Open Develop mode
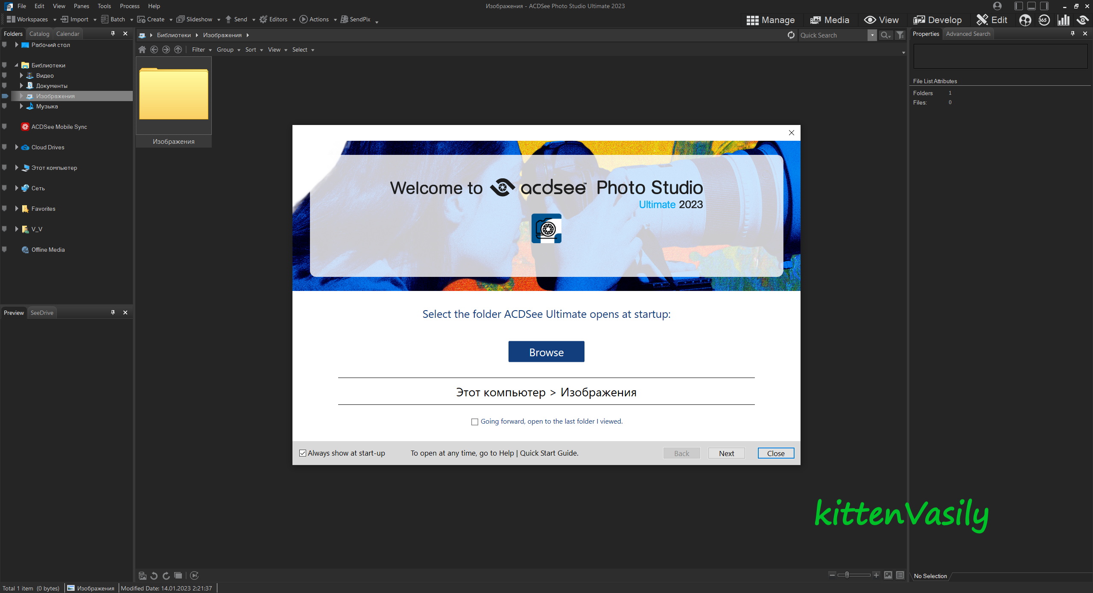Image resolution: width=1093 pixels, height=593 pixels. pyautogui.click(x=937, y=20)
